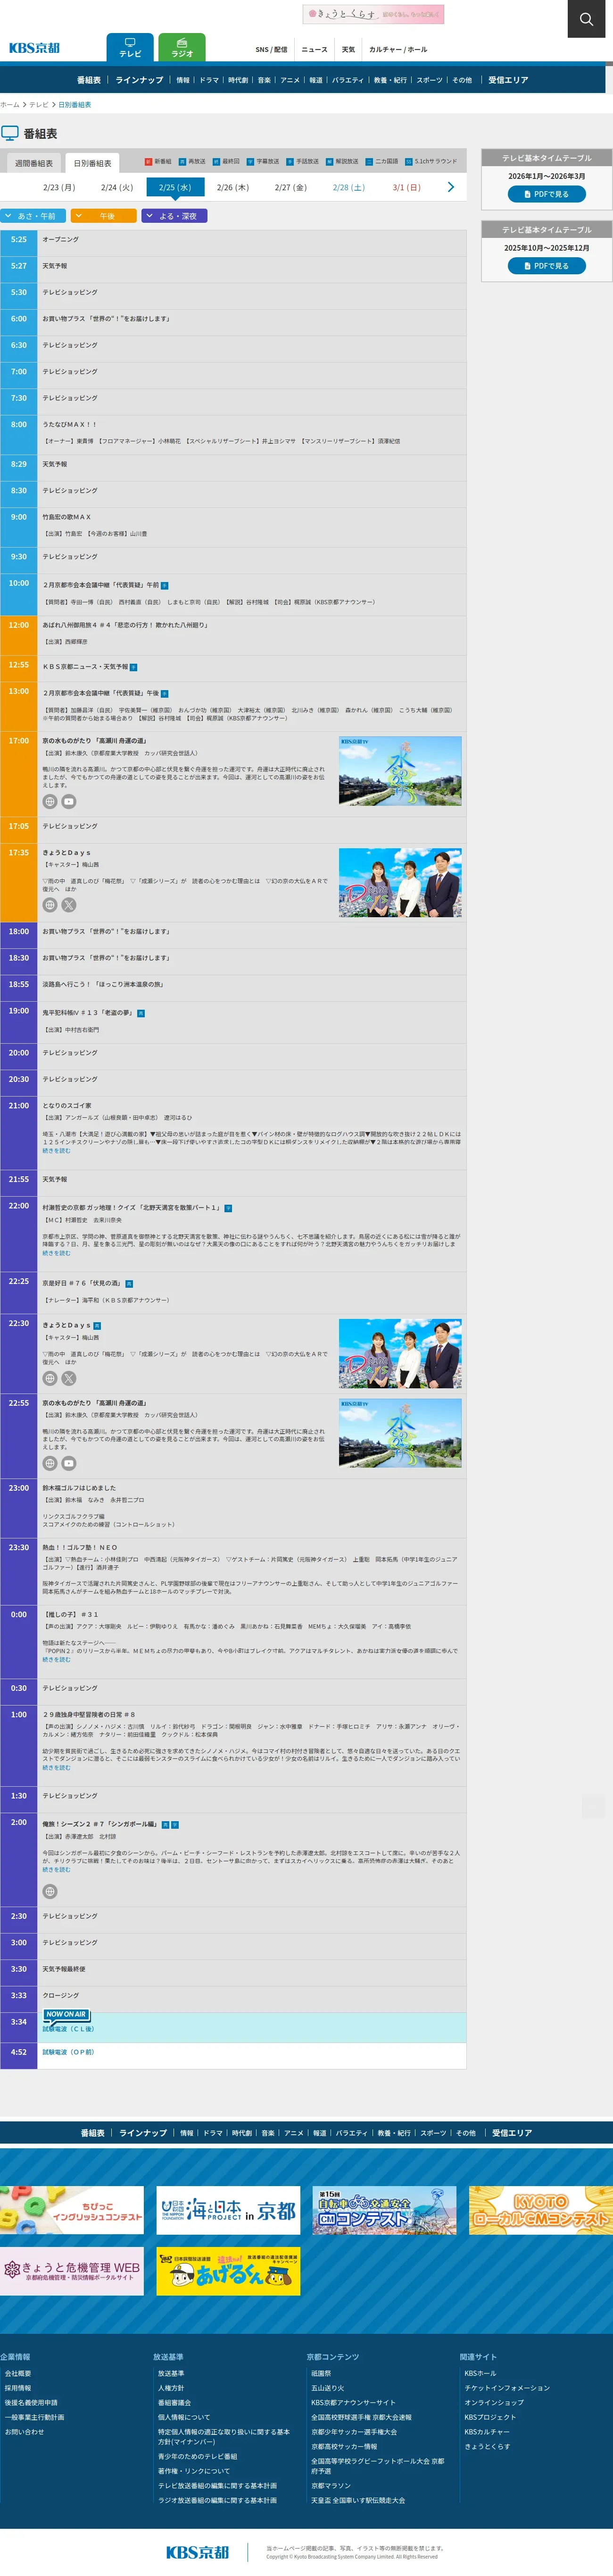Open 祇園祭 footer link

click(321, 2373)
